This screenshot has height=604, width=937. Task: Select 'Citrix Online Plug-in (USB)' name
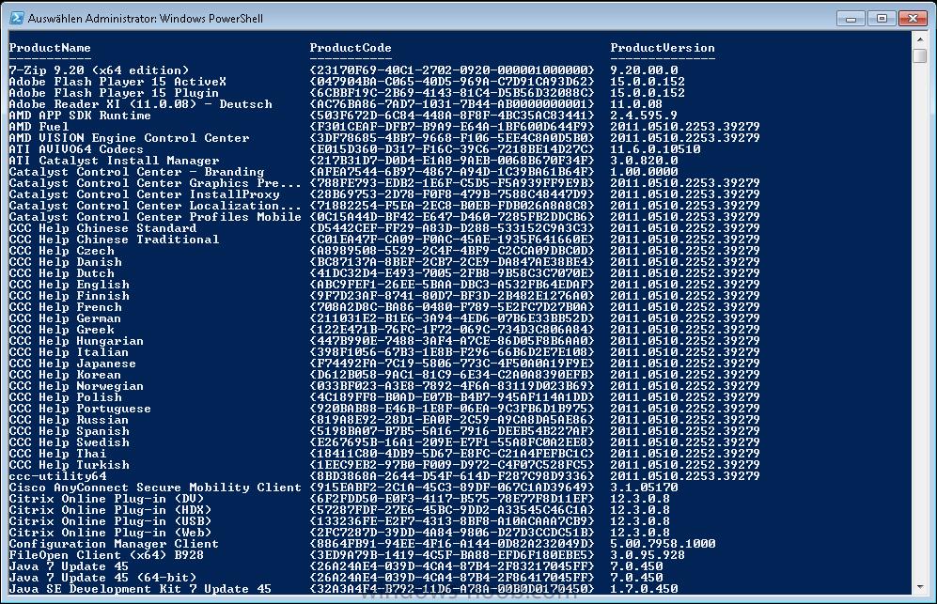tap(111, 521)
